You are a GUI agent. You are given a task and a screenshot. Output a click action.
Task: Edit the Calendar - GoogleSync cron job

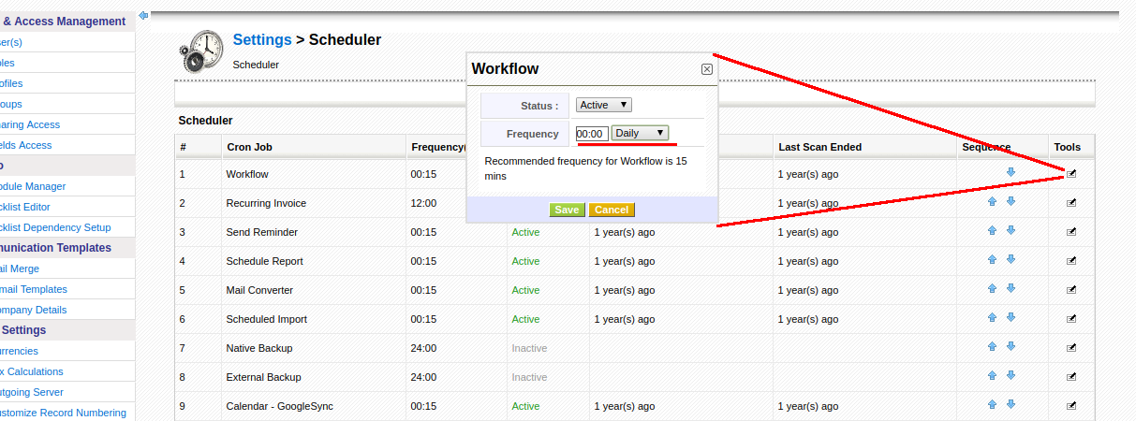(x=1072, y=405)
